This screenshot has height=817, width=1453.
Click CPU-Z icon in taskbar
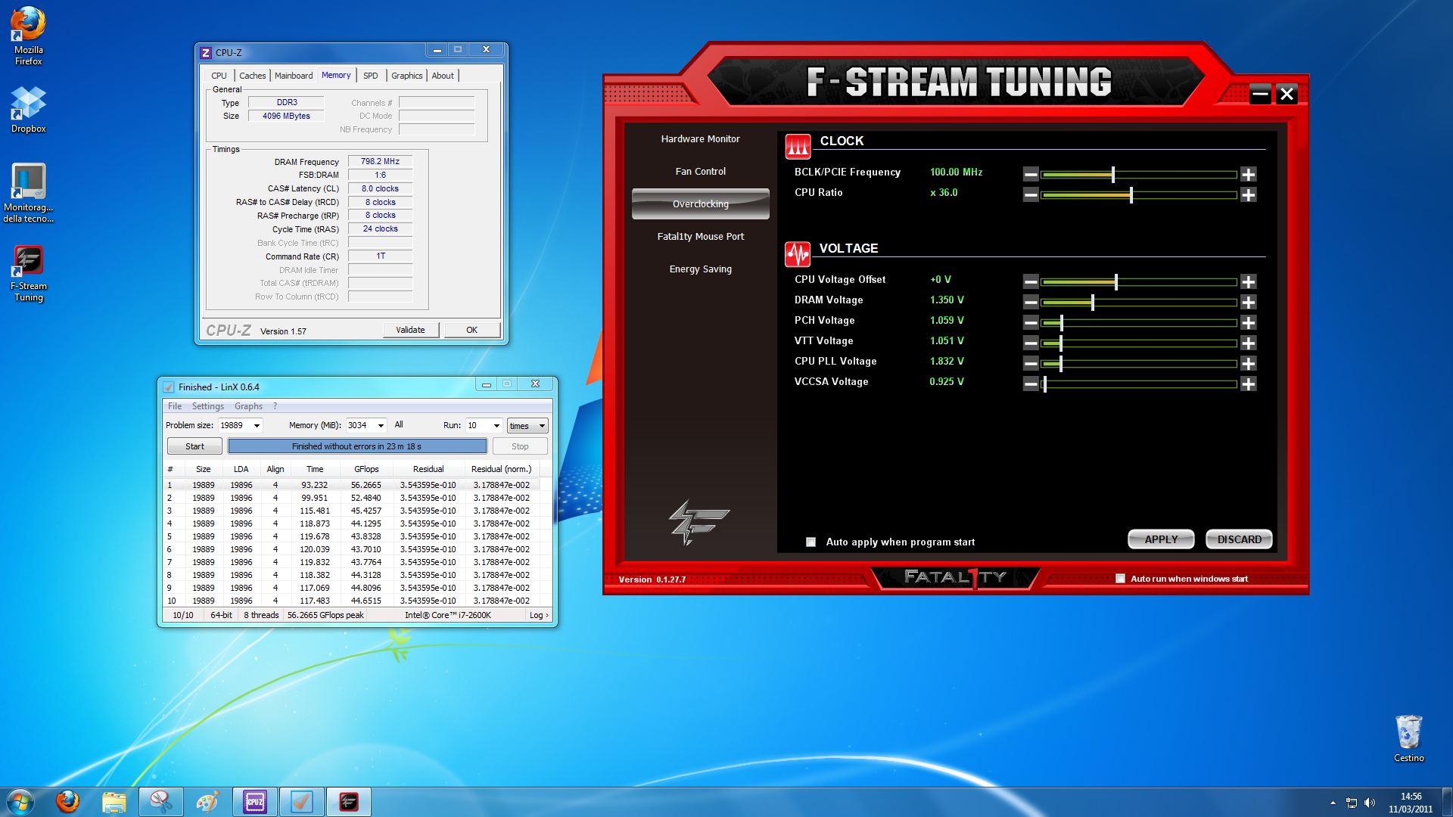point(255,802)
